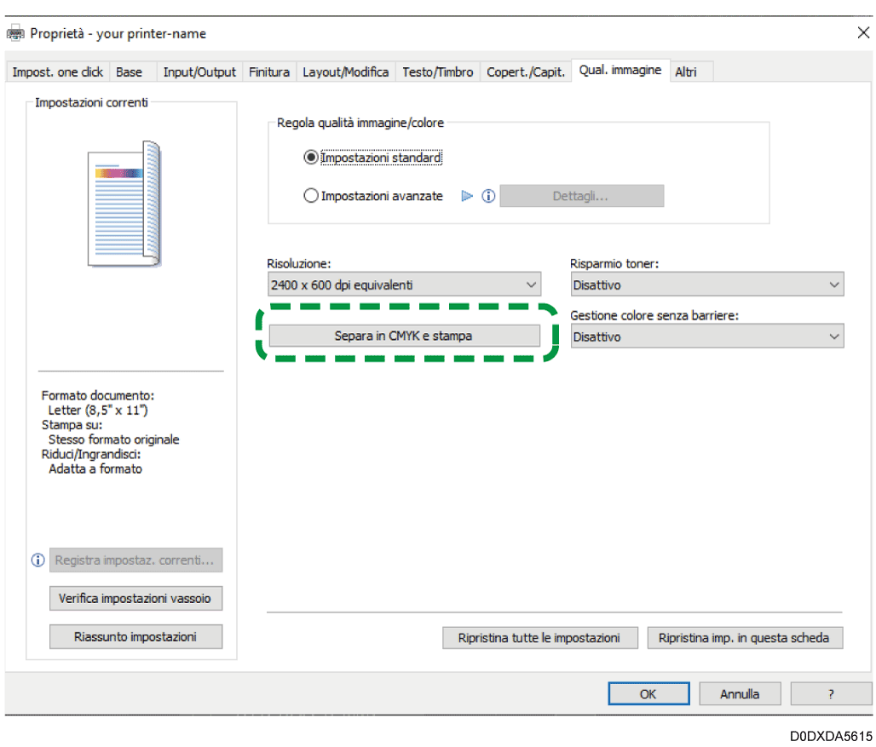The width and height of the screenshot is (876, 747).
Task: Click info icon beside Registra impostaz. correnti
Action: [x=37, y=560]
